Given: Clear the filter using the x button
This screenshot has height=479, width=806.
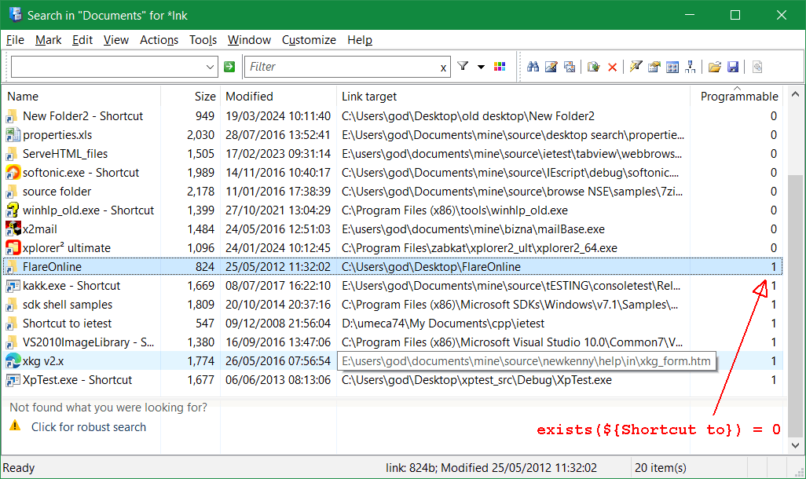Looking at the screenshot, I should pos(443,67).
